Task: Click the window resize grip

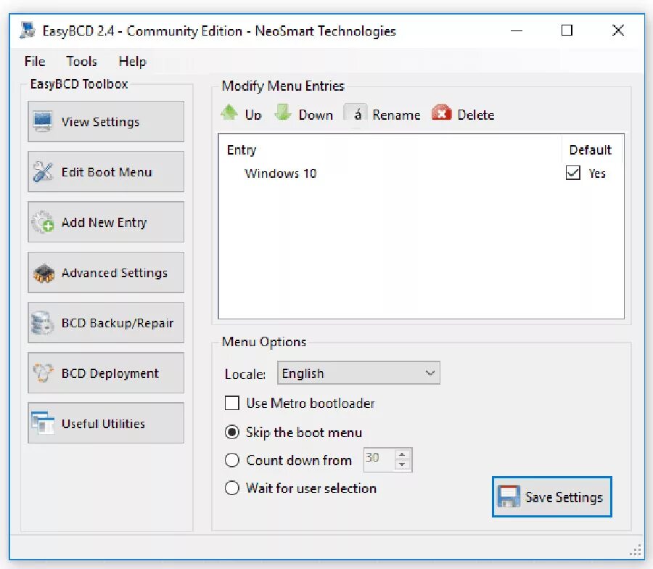Action: click(636, 550)
